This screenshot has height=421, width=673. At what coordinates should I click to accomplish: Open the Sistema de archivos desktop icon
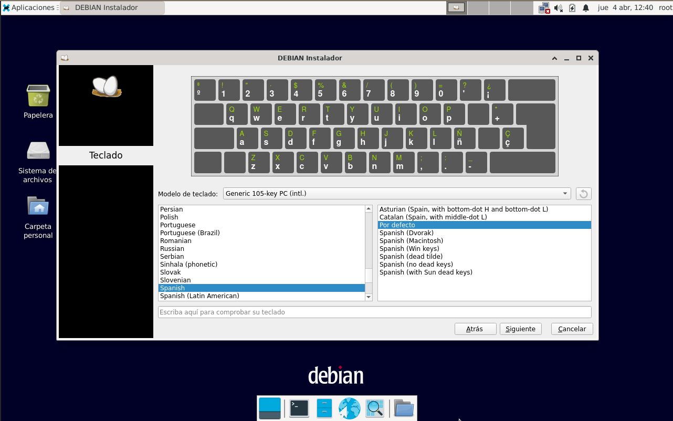click(38, 151)
